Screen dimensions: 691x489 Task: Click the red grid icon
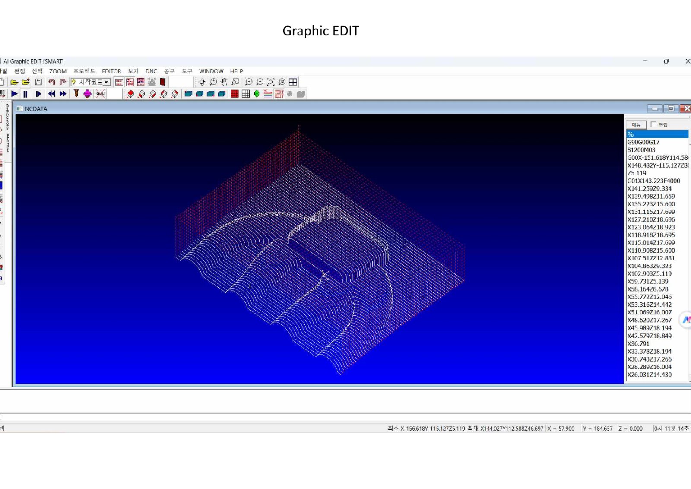tap(235, 94)
